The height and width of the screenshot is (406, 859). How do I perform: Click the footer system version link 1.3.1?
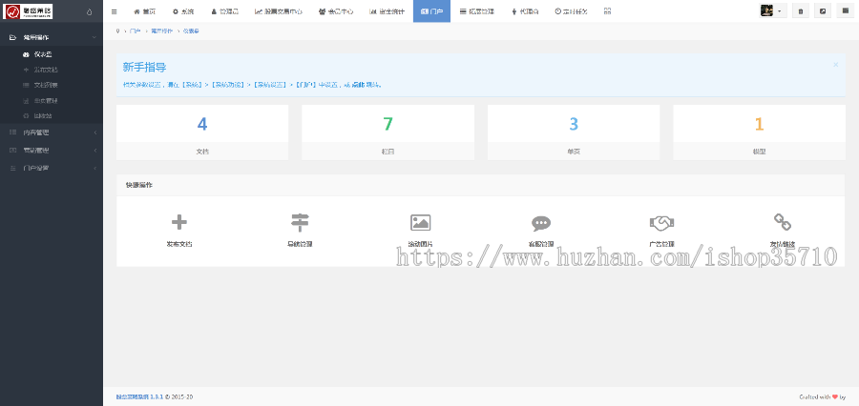[x=139, y=396]
